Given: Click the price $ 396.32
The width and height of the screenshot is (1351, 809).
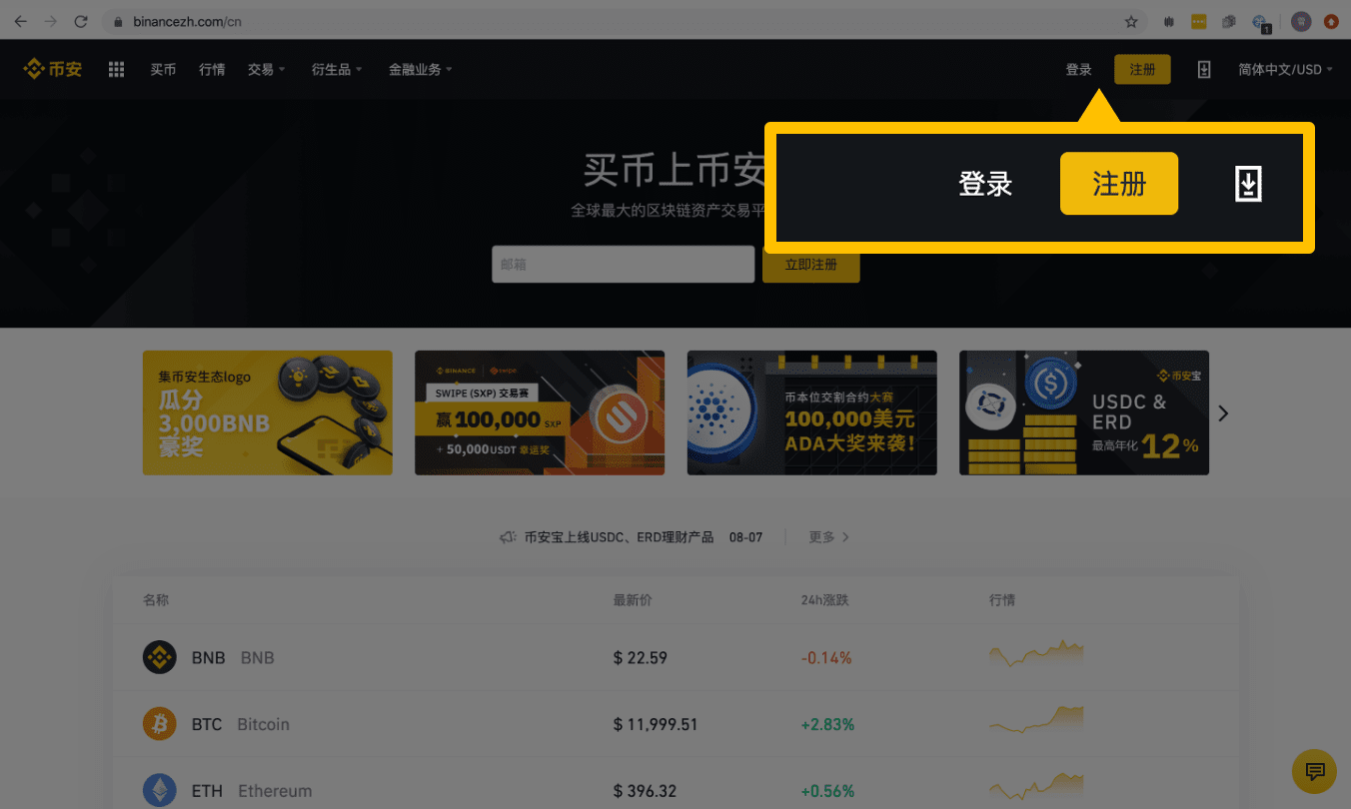Looking at the screenshot, I should pyautogui.click(x=645, y=791).
